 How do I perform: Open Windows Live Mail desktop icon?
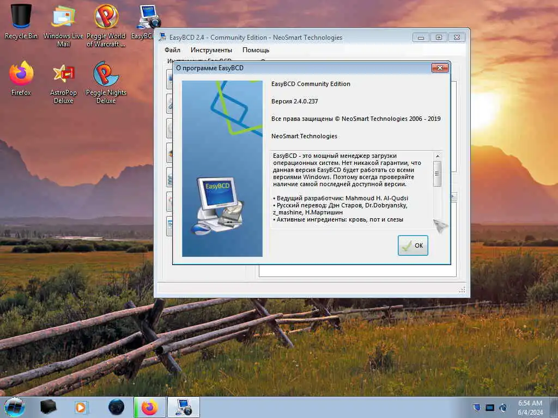tap(63, 26)
